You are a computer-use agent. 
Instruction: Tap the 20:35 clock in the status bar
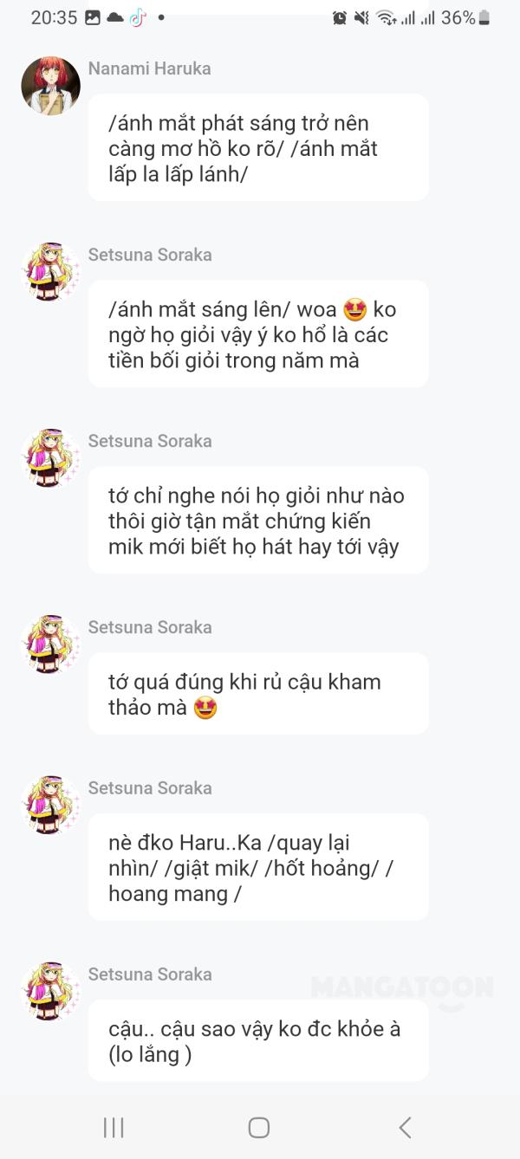[54, 17]
